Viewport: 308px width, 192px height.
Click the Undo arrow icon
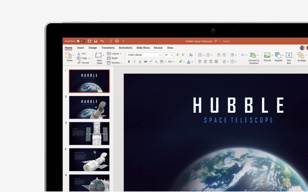(x=102, y=41)
